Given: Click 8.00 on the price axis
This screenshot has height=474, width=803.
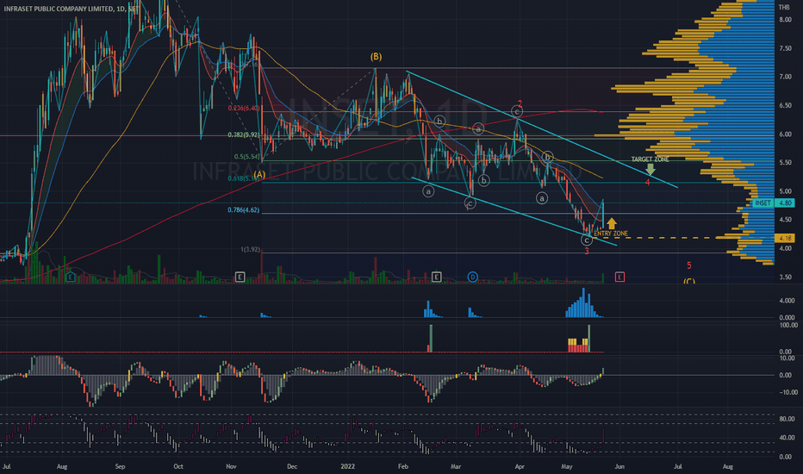Looking at the screenshot, I should pos(785,20).
